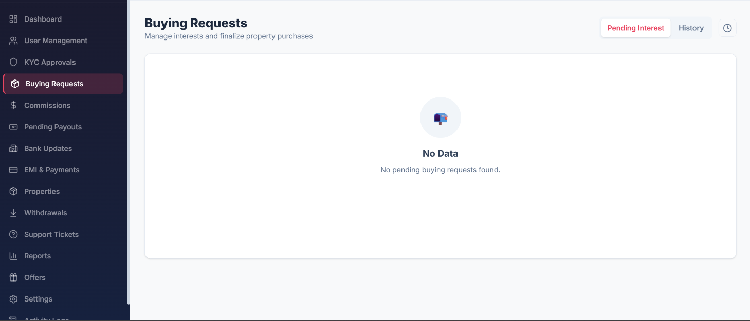The height and width of the screenshot is (321, 750).
Task: Click the clock history icon button
Action: 727,28
